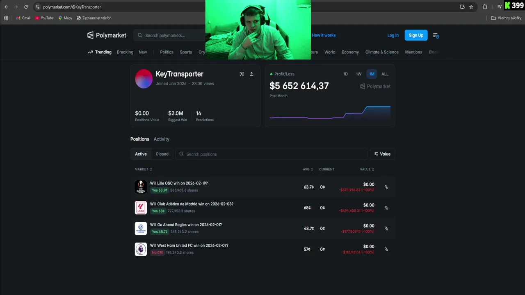This screenshot has width=525, height=295.
Task: Go back with browser back arrow
Action: coord(6,7)
